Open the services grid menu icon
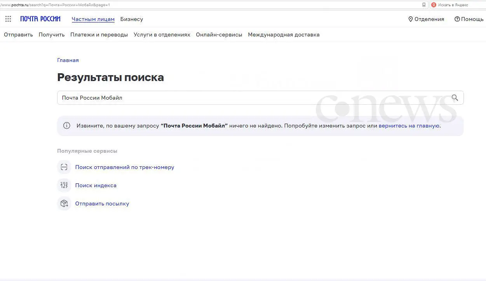Image resolution: width=486 pixels, height=281 pixels. (x=8, y=19)
